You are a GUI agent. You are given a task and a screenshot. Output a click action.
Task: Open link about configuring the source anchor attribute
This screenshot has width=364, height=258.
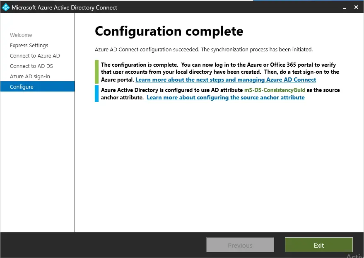(226, 98)
